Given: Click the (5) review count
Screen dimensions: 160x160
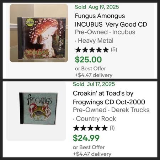Looking at the screenshot, I should [114, 50].
